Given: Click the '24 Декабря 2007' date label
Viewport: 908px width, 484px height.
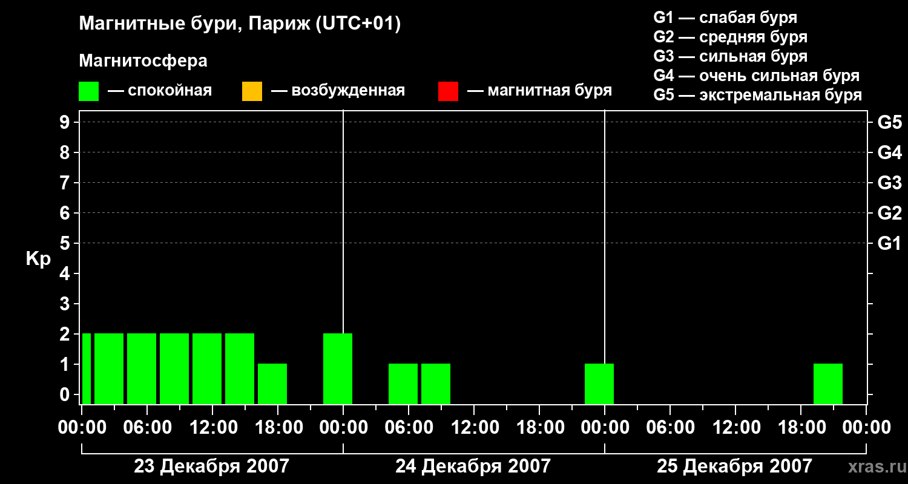Looking at the screenshot, I should coord(473,466).
